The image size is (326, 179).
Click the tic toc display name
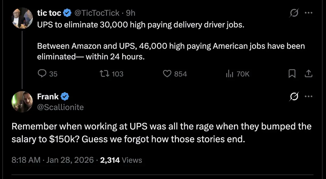point(49,13)
